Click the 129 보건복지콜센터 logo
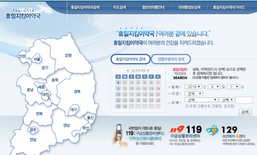257x155 pixels. [212, 130]
